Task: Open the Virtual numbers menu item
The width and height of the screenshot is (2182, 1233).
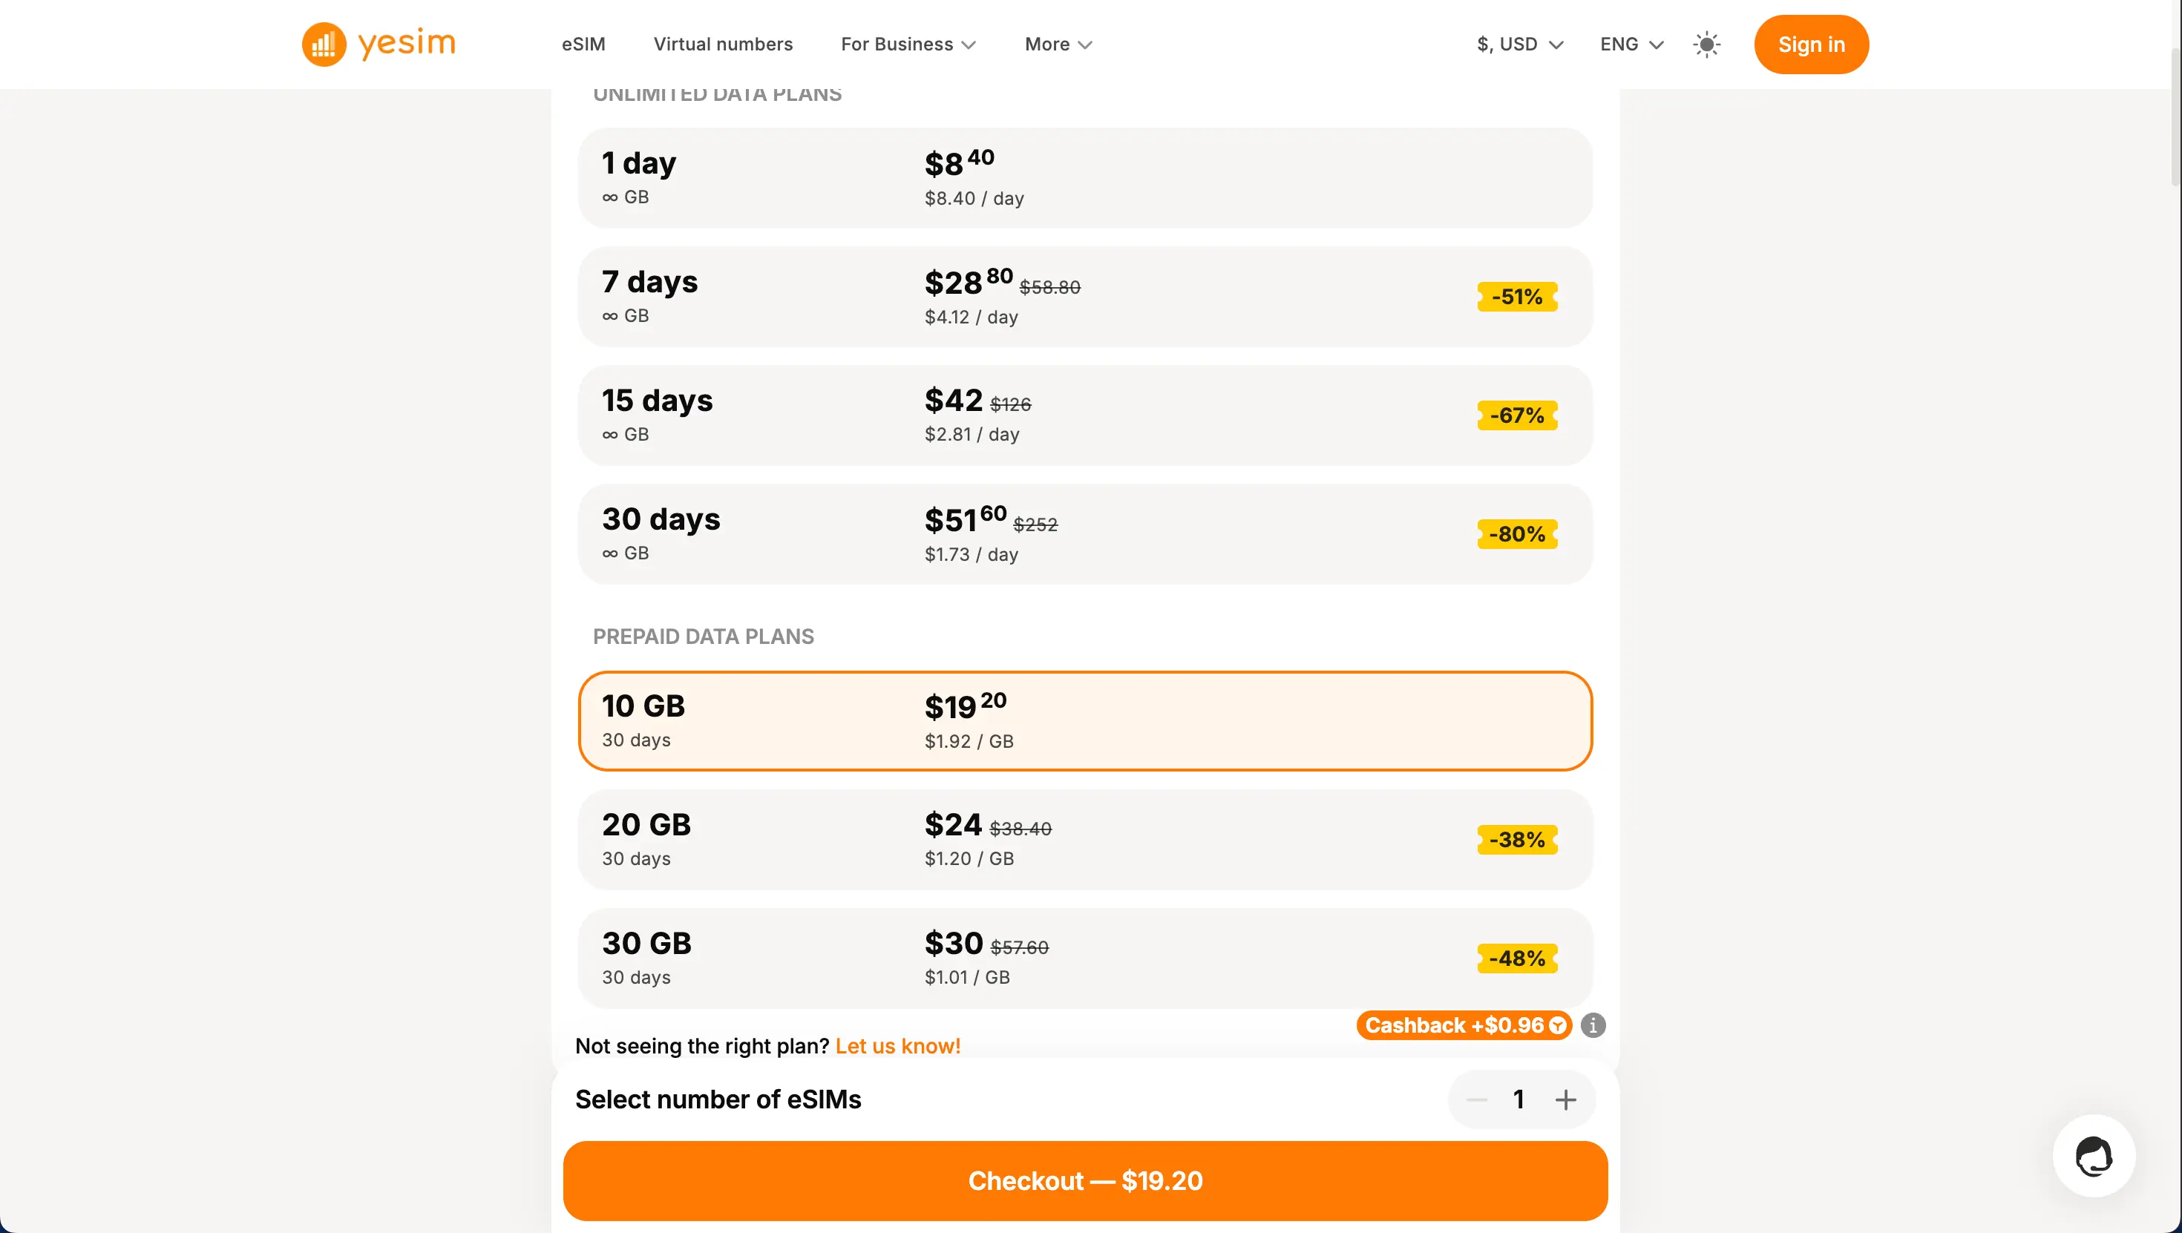Action: (723, 44)
